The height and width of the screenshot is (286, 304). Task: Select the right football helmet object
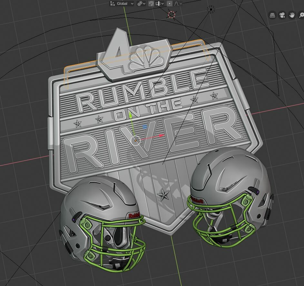pyautogui.click(x=230, y=196)
